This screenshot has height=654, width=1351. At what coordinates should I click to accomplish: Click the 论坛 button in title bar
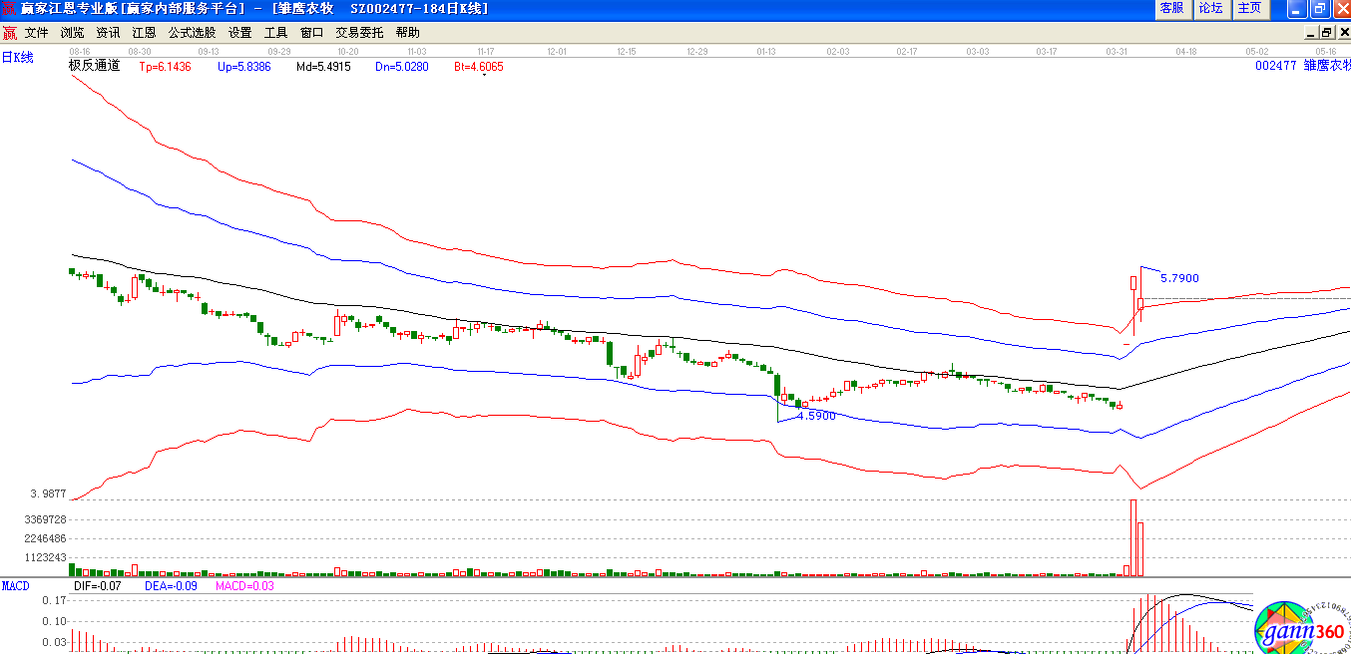point(1210,9)
